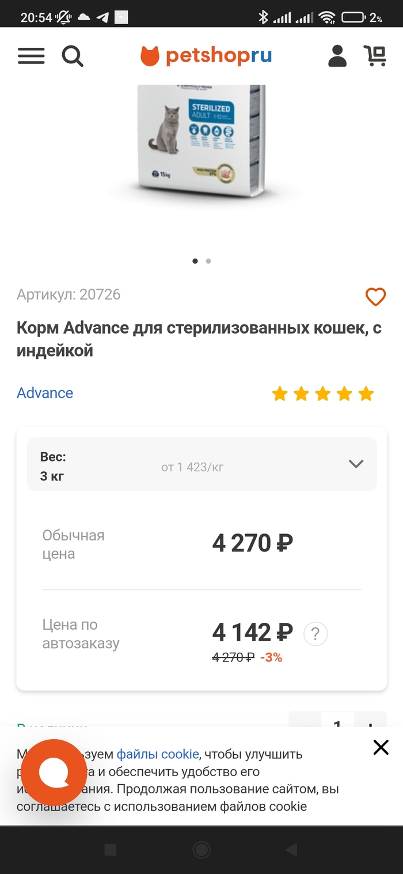Show the first product image dot
The height and width of the screenshot is (874, 403).
195,261
